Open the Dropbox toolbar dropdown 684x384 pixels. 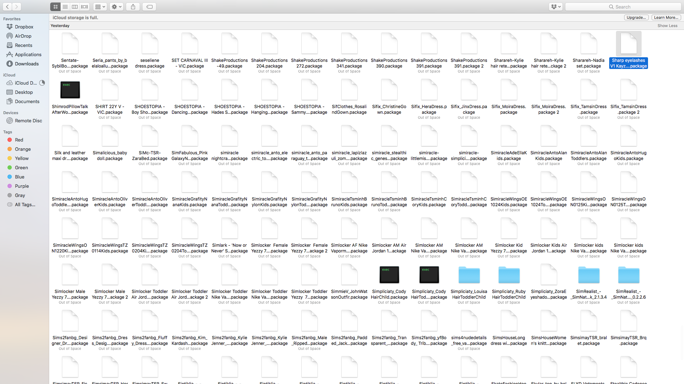pos(555,7)
